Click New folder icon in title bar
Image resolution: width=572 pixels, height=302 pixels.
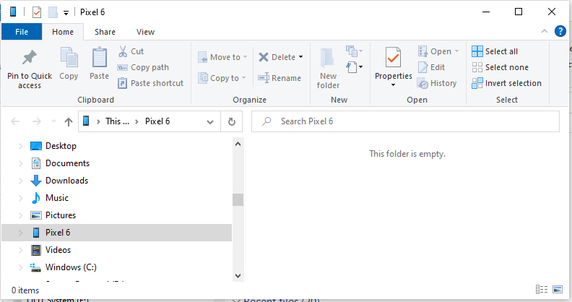point(53,12)
